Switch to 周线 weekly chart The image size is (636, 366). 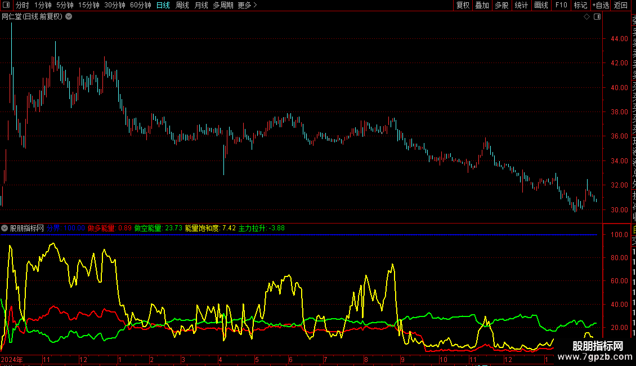click(x=182, y=6)
